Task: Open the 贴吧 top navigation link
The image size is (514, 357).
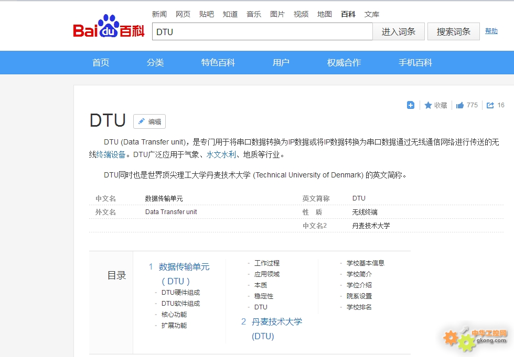Action: pos(207,14)
